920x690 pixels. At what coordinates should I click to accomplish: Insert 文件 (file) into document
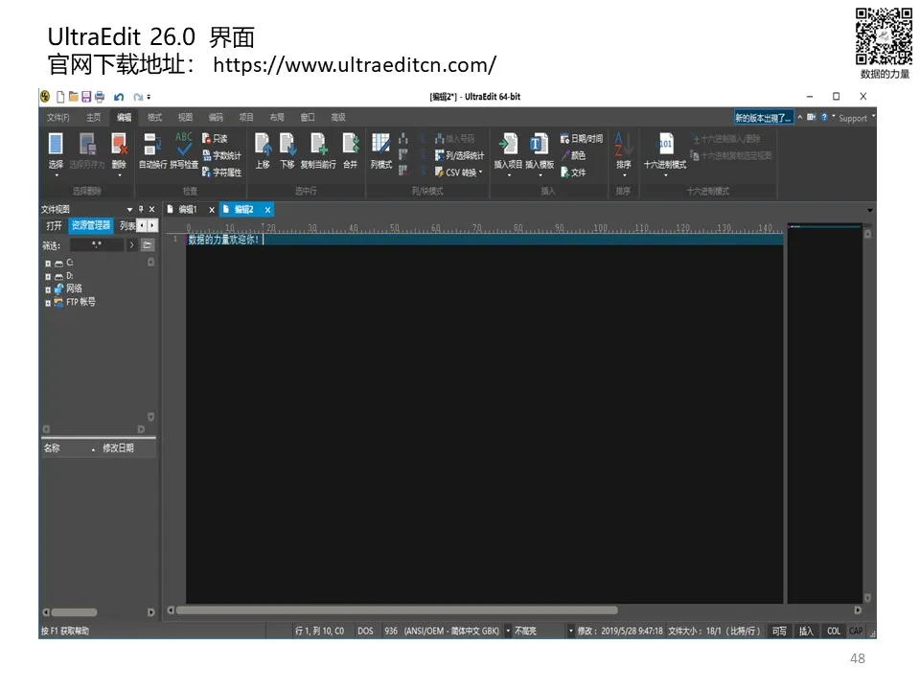pos(573,172)
